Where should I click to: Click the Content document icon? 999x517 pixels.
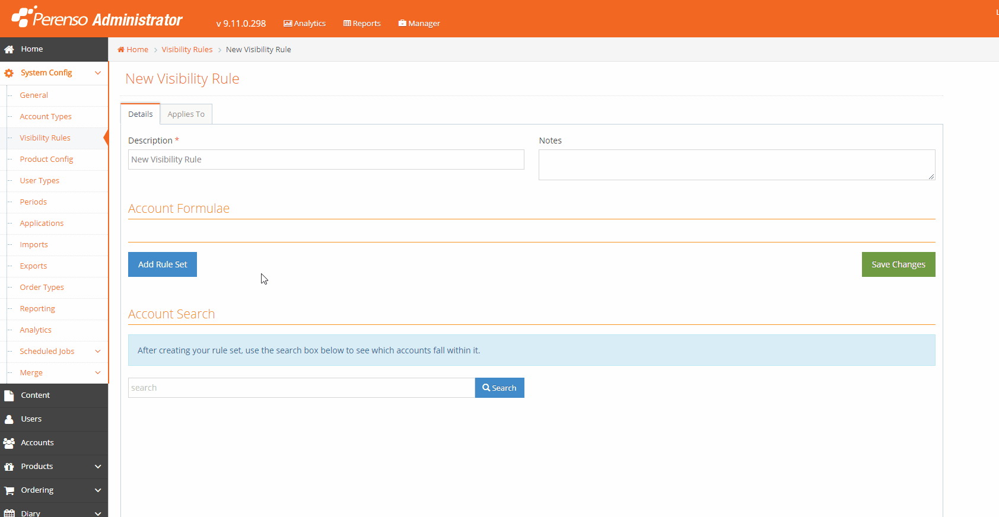tap(9, 395)
